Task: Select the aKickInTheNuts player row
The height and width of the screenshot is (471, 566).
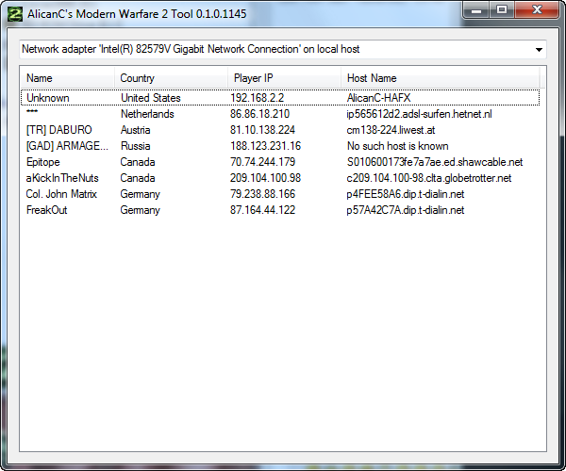Action: (x=64, y=178)
